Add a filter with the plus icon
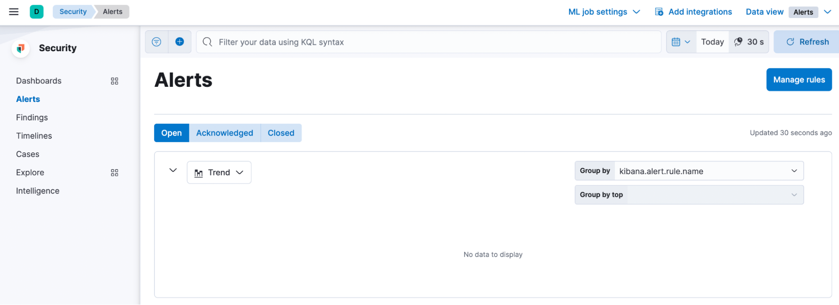The height and width of the screenshot is (305, 839). (x=180, y=42)
